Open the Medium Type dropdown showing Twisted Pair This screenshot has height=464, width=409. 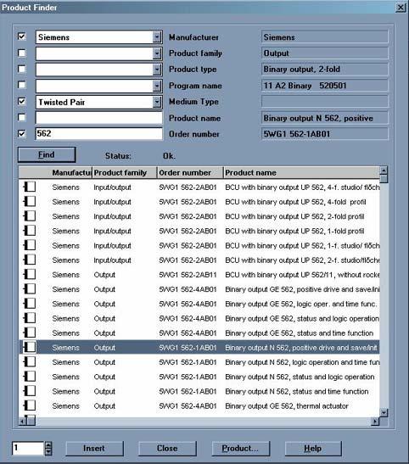pyautogui.click(x=157, y=102)
